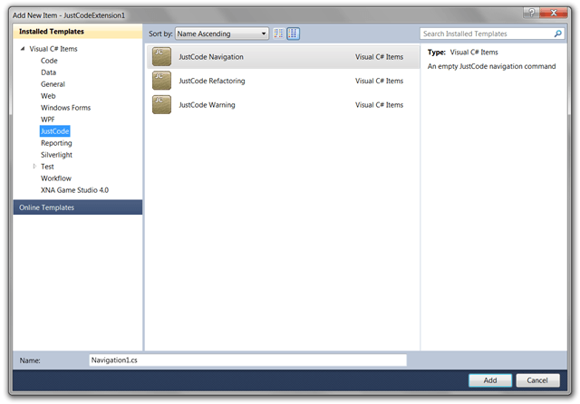
Task: Click the Add button
Action: [490, 380]
